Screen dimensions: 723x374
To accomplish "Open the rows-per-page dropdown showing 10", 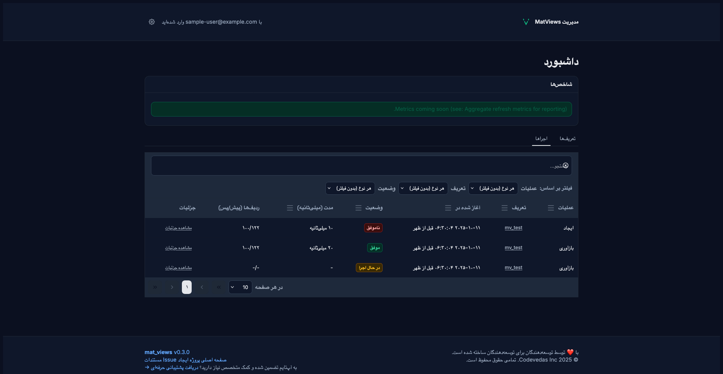I will pos(240,287).
